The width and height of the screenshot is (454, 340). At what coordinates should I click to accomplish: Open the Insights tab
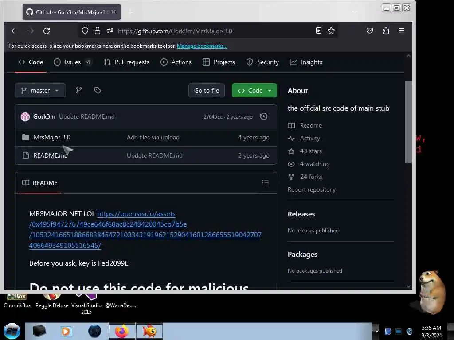pos(306,62)
